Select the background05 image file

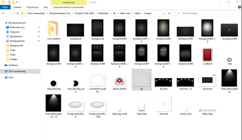[54, 55]
